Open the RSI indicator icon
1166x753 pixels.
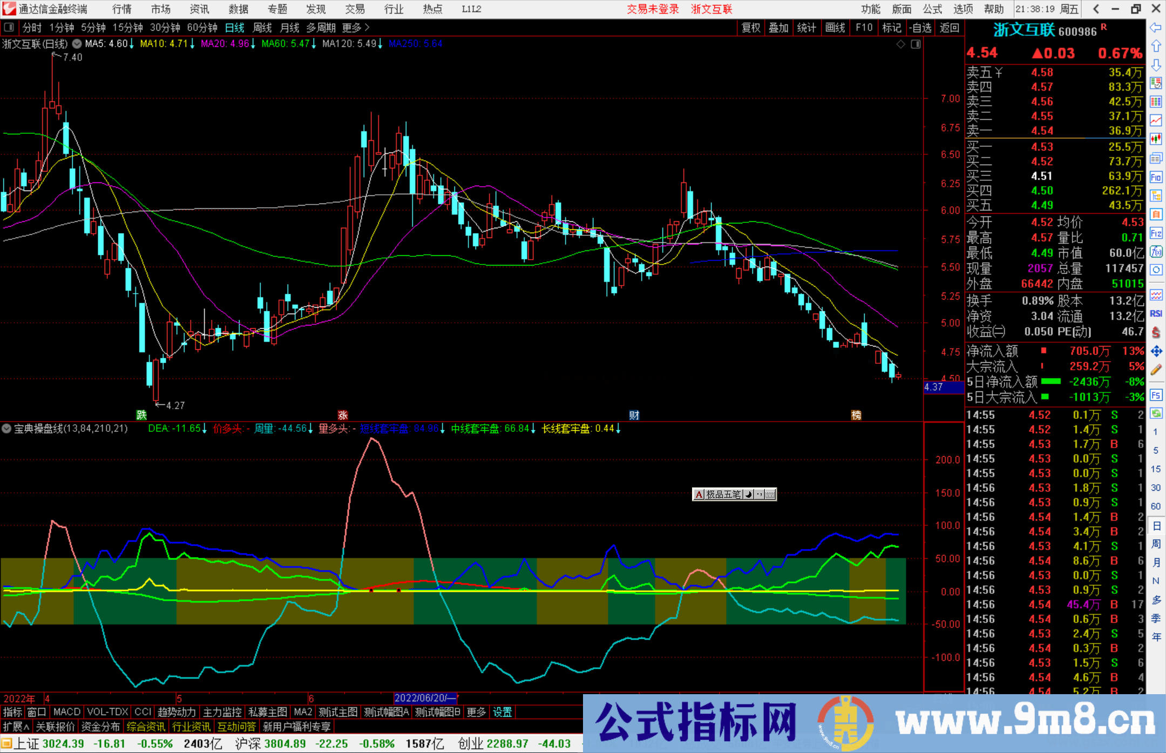click(x=1156, y=312)
